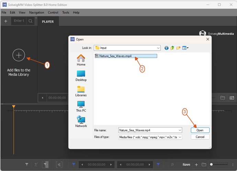Expand the File name dropdown arrow
237x171 pixels.
click(x=180, y=130)
